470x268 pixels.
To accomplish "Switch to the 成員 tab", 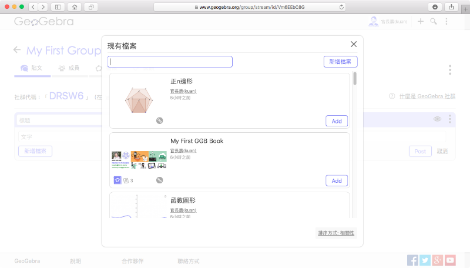I will coord(69,68).
